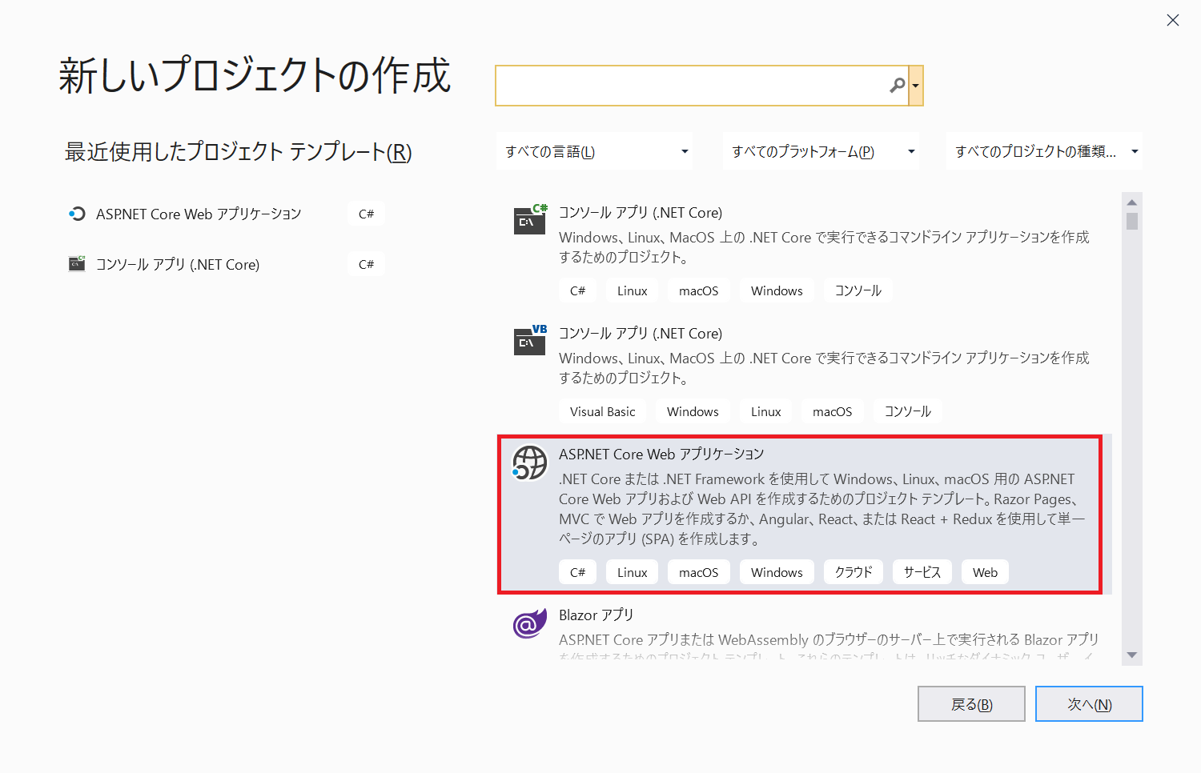Image resolution: width=1201 pixels, height=773 pixels.
Task: Click the Web tag on ASP.NET template
Action: pyautogui.click(x=985, y=572)
